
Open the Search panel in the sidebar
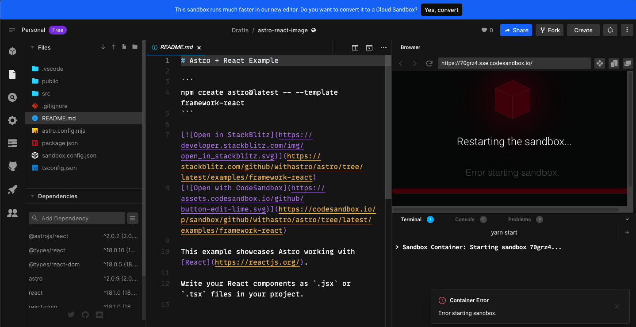tap(12, 97)
